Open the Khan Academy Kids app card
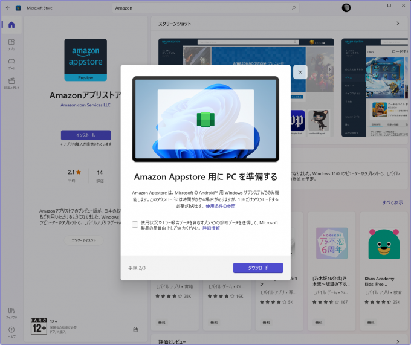Screen dimensions: 411x345 383,271
